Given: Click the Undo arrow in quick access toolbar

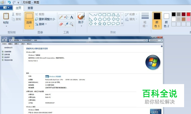Looking at the screenshot, I should [9, 2].
